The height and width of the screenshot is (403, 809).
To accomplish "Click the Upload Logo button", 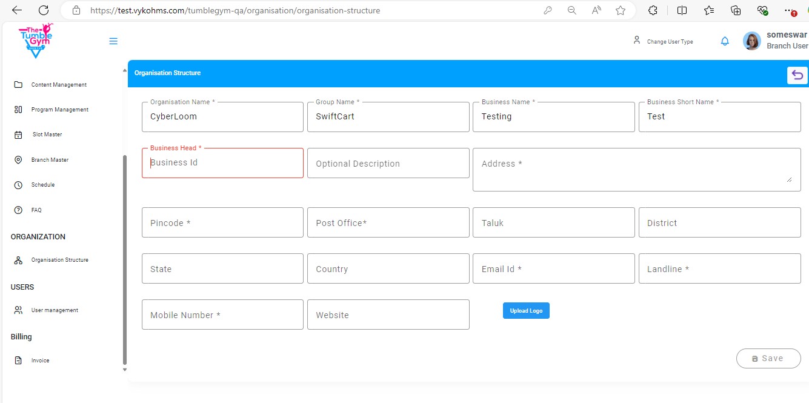I will (526, 311).
